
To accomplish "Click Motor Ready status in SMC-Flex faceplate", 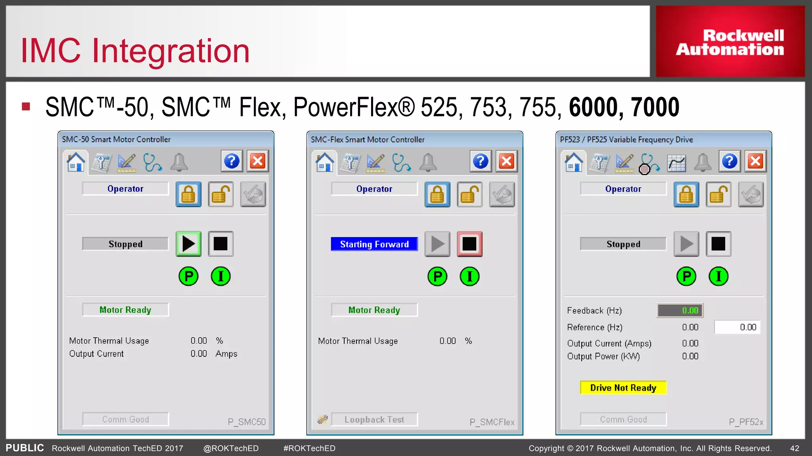I will pos(374,310).
